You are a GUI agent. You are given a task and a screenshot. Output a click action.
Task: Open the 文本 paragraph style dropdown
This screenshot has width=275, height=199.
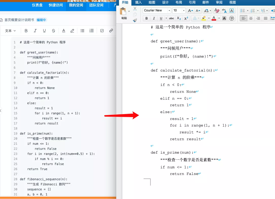point(10,31)
